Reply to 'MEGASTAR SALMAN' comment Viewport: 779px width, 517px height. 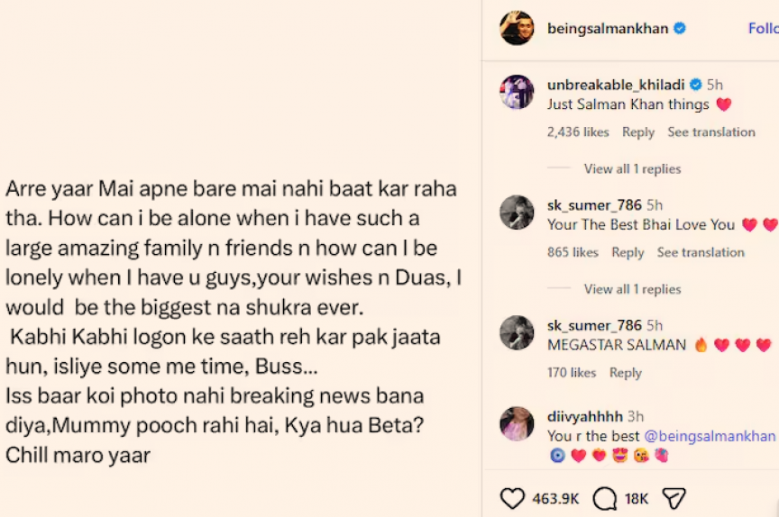tap(626, 373)
